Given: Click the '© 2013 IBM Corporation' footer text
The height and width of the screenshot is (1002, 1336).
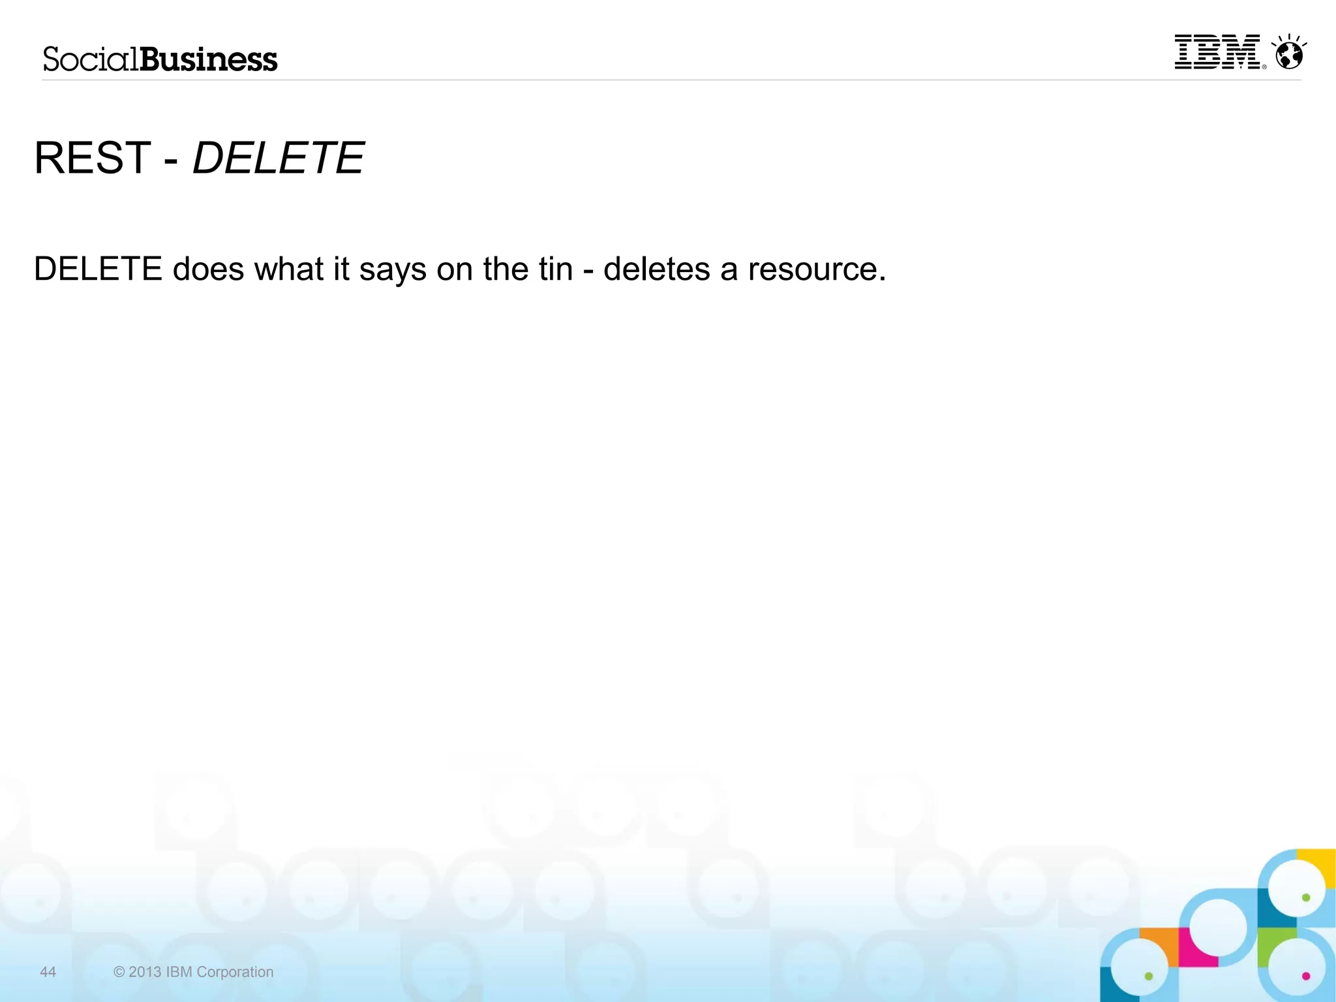Looking at the screenshot, I should point(193,972).
